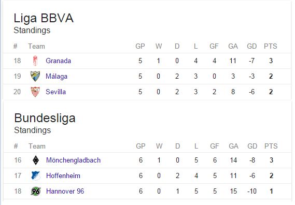This screenshot has height=205, width=295.
Task: Open the Mönchengladbach team link
Action: 74,160
